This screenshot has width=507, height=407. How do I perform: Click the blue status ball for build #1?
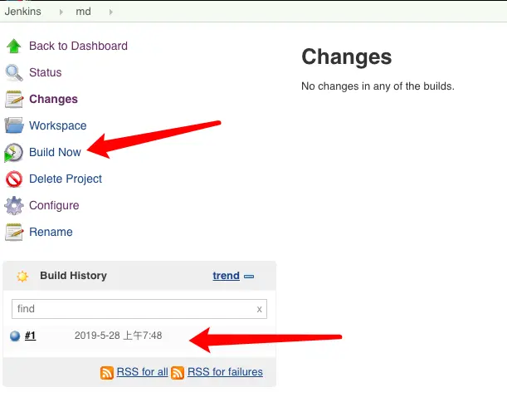(15, 336)
